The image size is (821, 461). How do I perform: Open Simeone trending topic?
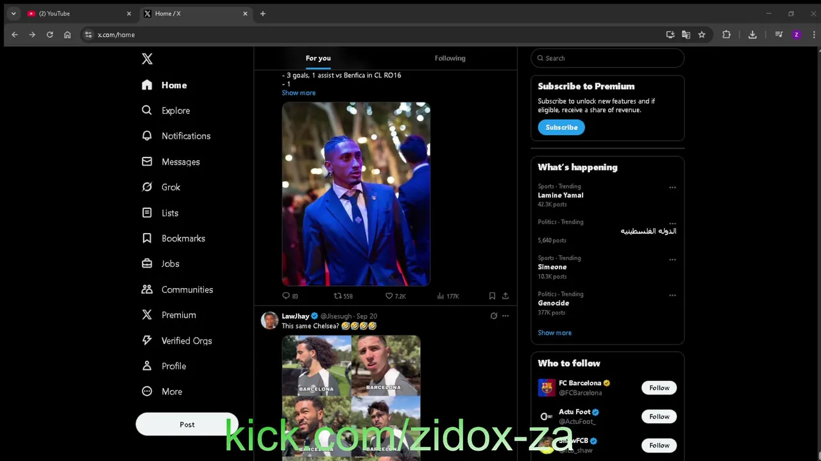point(552,267)
